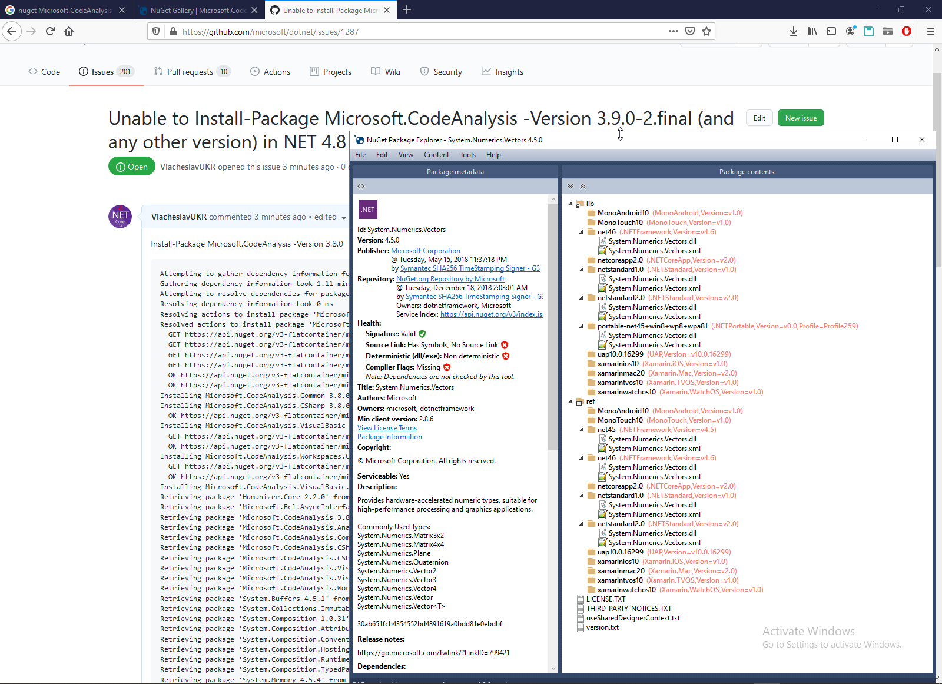Open the Tools menu
Image resolution: width=942 pixels, height=684 pixels.
click(467, 155)
